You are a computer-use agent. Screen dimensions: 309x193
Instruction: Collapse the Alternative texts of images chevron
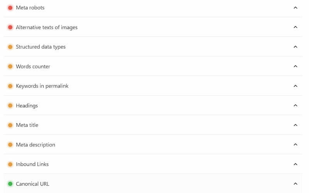(x=295, y=27)
